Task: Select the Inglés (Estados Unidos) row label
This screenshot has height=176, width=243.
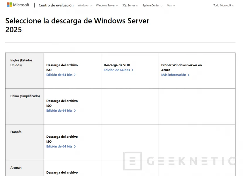Action: 21,63
